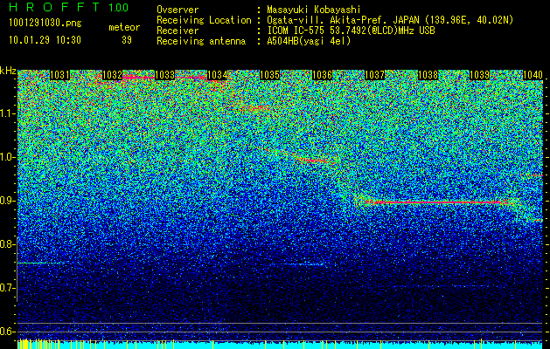The height and width of the screenshot is (349, 550).
Task: Click the 0.6 frequency axis label
Action: [x=8, y=332]
